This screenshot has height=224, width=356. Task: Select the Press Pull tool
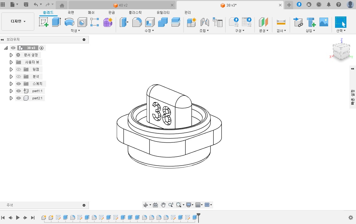[124, 22]
